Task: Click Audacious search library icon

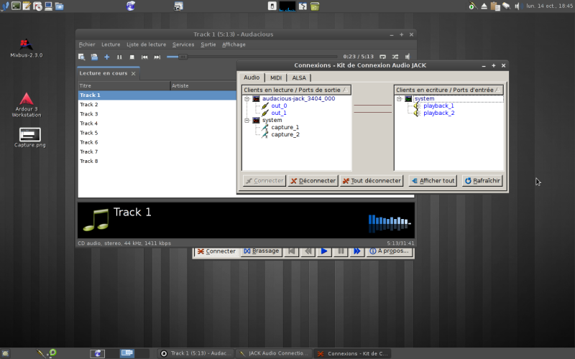Action: pyautogui.click(x=82, y=57)
